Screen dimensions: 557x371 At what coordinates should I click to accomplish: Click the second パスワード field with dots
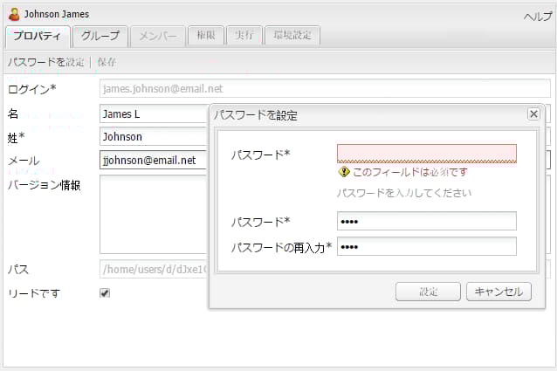click(x=427, y=221)
